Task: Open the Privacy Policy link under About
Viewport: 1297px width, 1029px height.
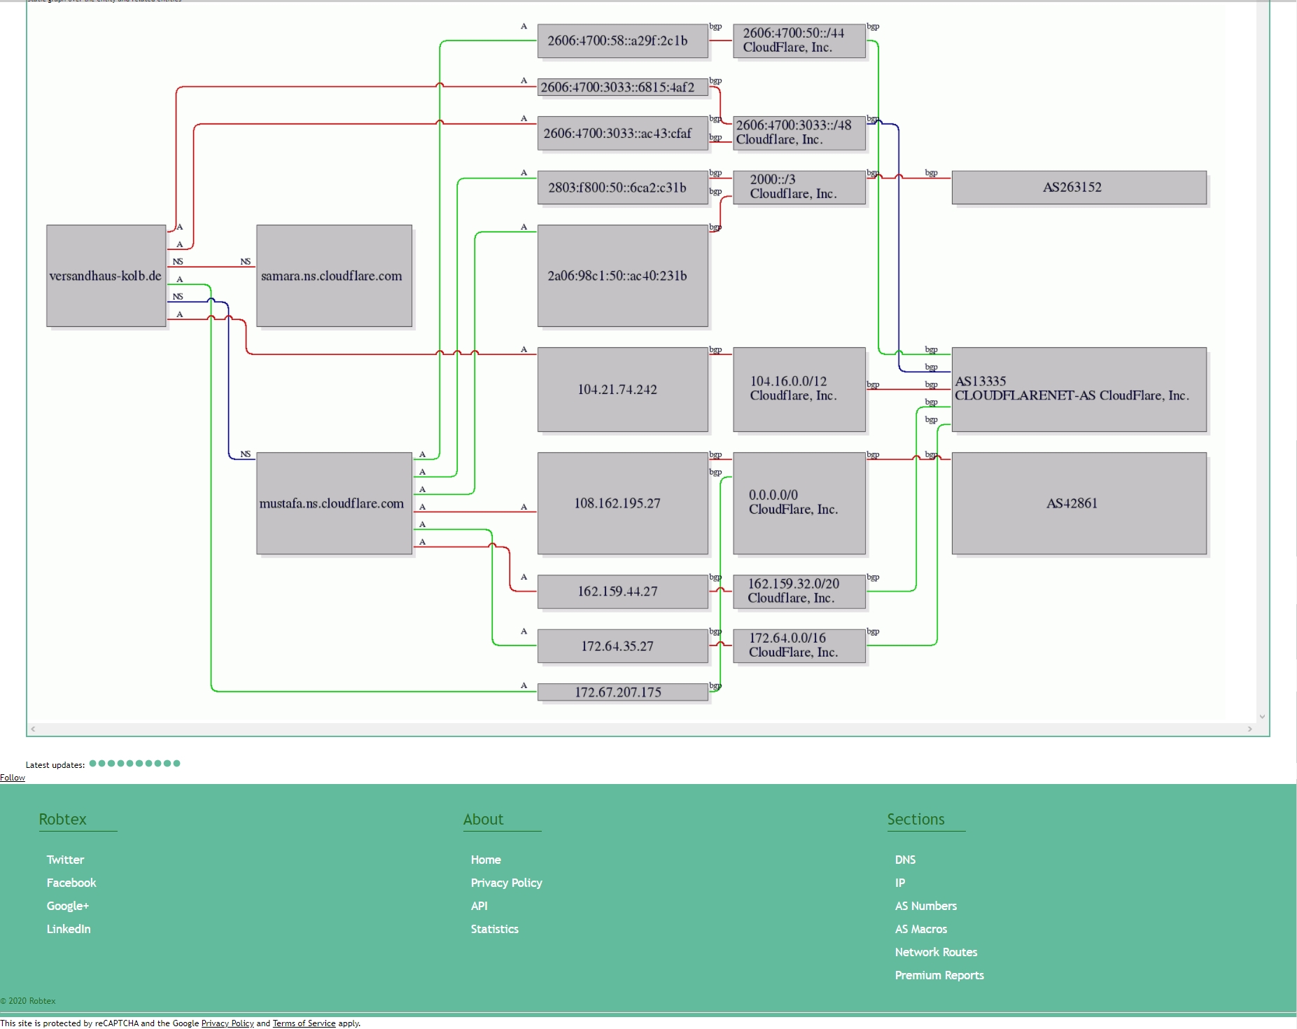Action: click(x=507, y=883)
